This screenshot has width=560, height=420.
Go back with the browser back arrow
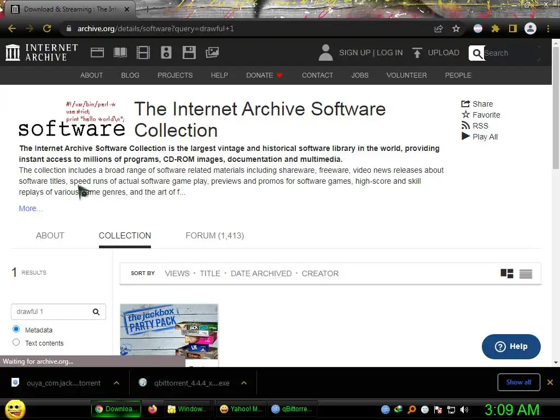click(x=12, y=28)
